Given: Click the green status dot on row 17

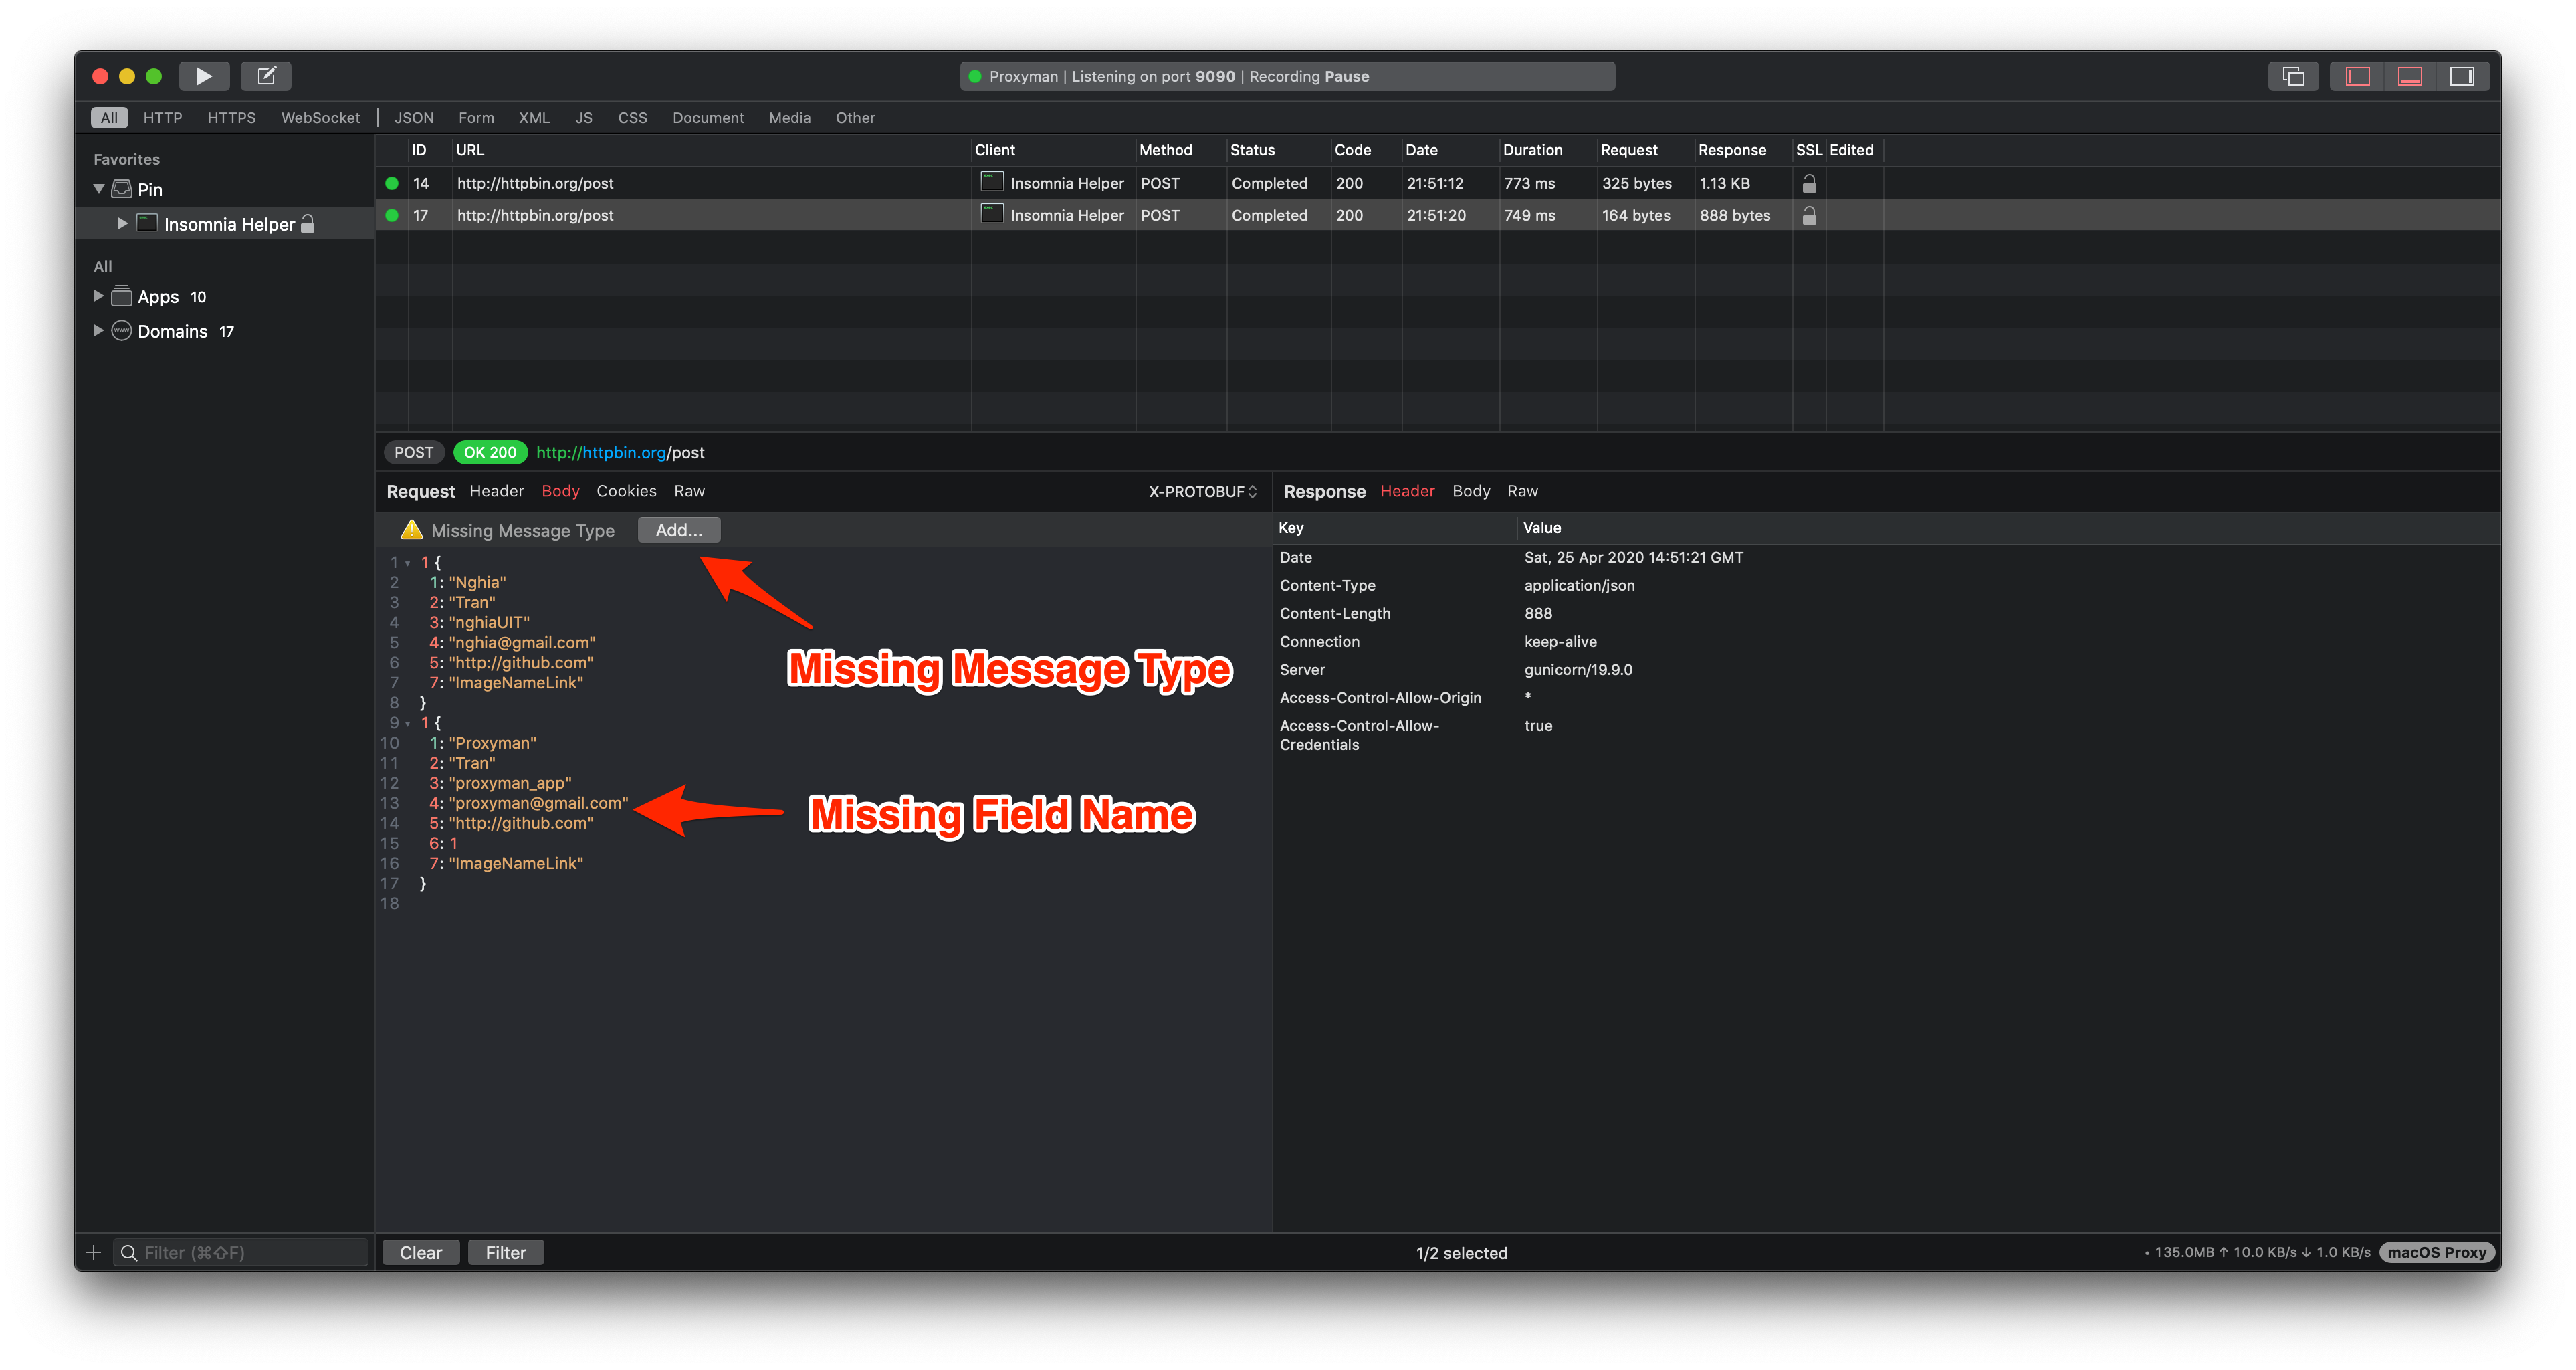Looking at the screenshot, I should (x=392, y=215).
